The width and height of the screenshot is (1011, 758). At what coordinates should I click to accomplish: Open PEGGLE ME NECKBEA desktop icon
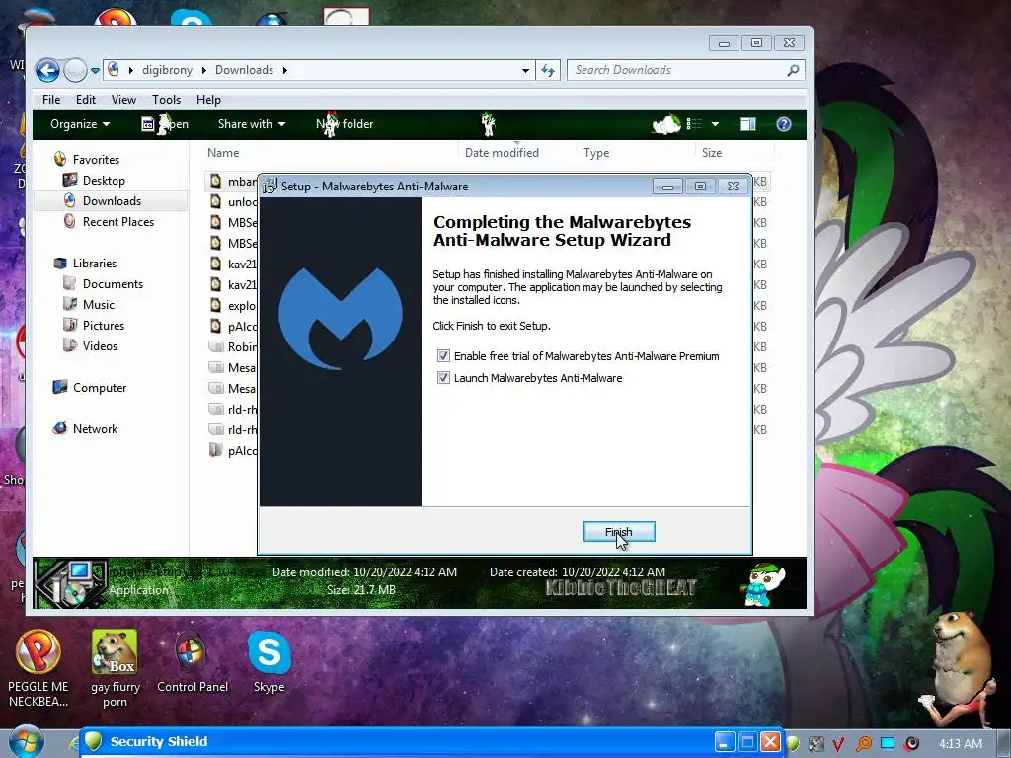[x=39, y=668]
